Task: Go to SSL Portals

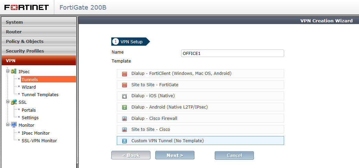Action: (29, 110)
